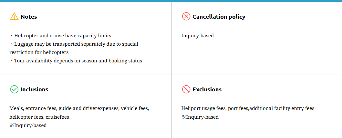Click Inquiry-based text under Cancellation policy
The width and height of the screenshot is (342, 138).
(x=197, y=36)
